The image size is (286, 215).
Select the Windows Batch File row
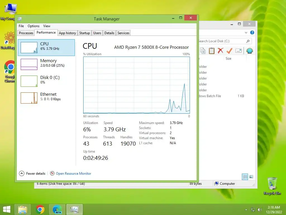coord(221,96)
